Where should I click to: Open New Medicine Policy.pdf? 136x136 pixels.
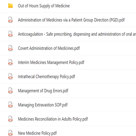click(x=37, y=133)
